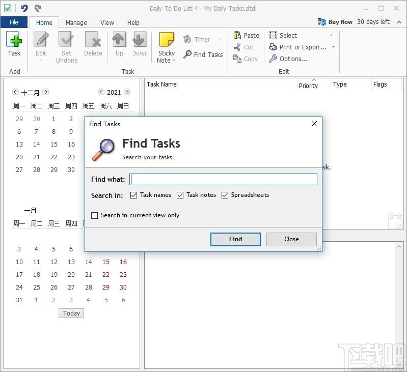Click the app checkmark icon in title bar

coord(8,8)
